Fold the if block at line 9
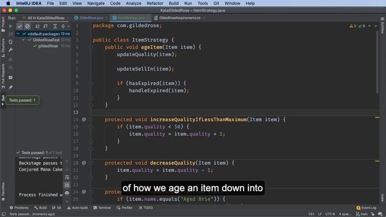This screenshot has height=217, width=386. tap(90, 83)
